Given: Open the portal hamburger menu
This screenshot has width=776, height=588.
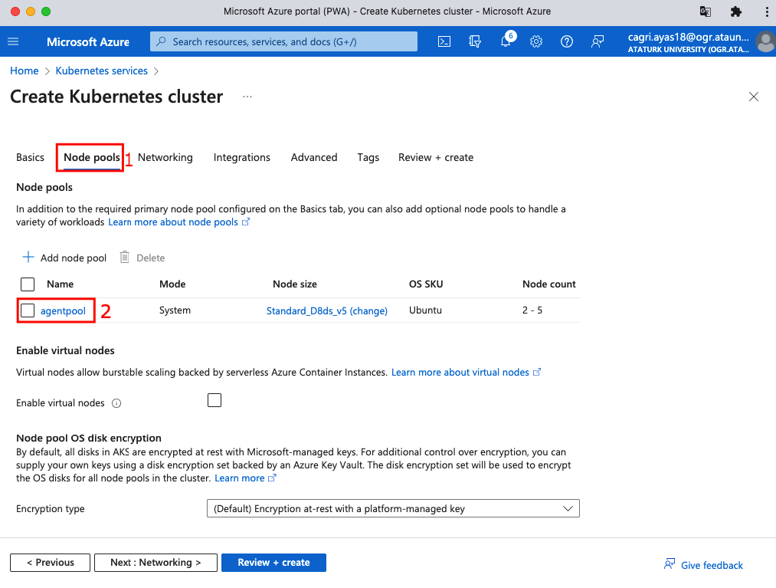Looking at the screenshot, I should coord(13,41).
